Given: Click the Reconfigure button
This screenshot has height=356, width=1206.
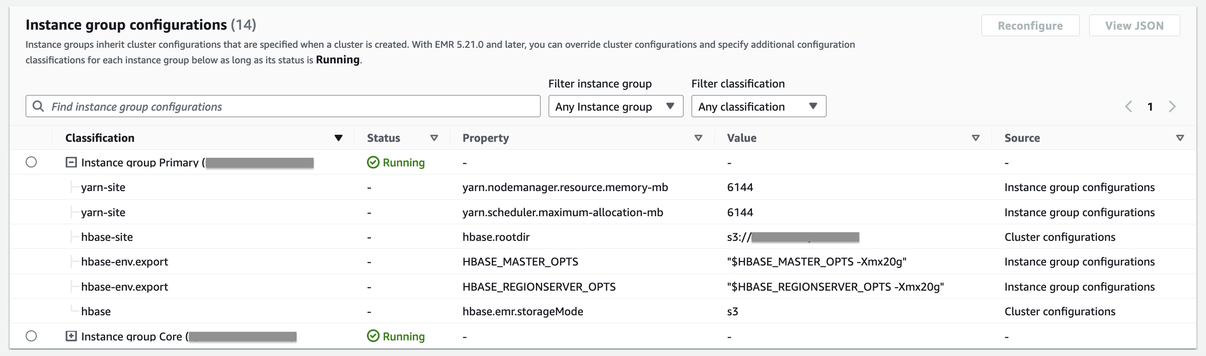Looking at the screenshot, I should coord(1030,26).
